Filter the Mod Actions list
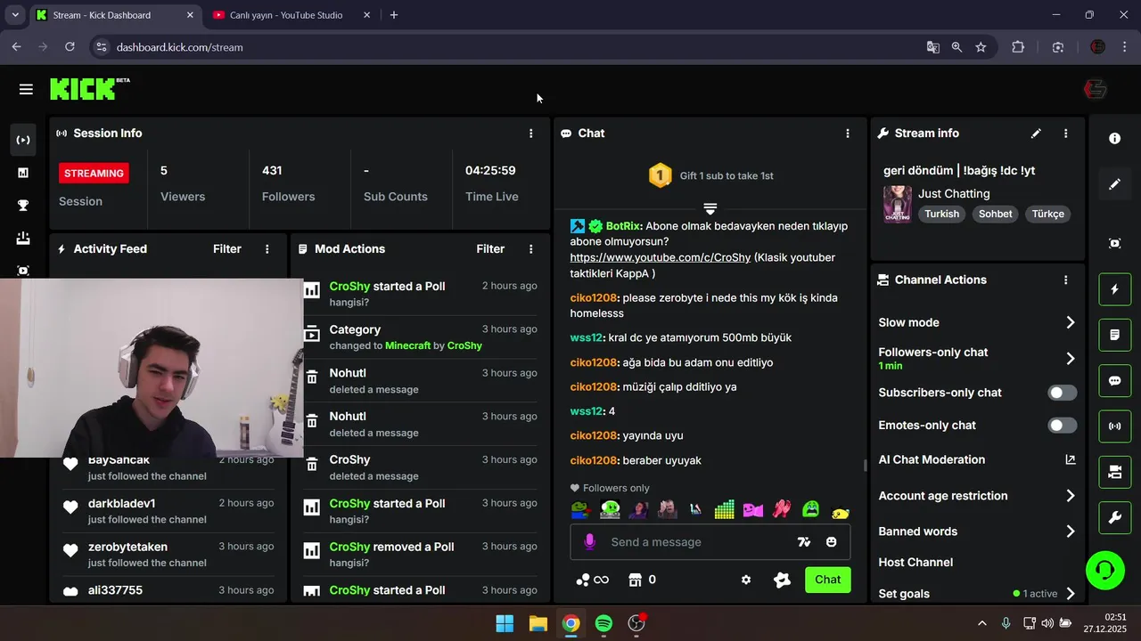This screenshot has width=1141, height=641. [x=490, y=249]
